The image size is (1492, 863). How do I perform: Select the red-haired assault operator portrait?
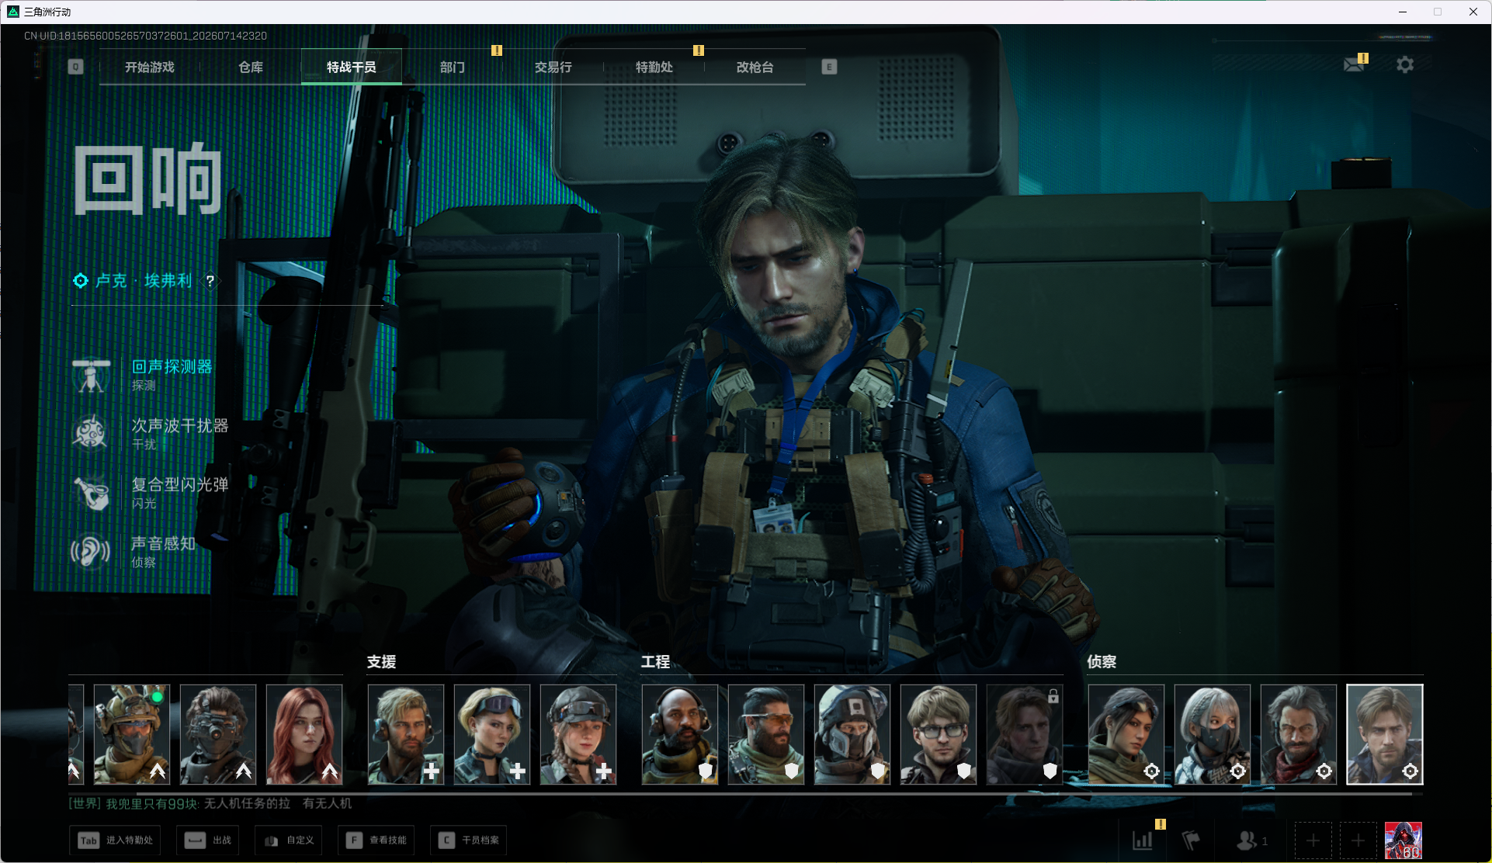304,734
